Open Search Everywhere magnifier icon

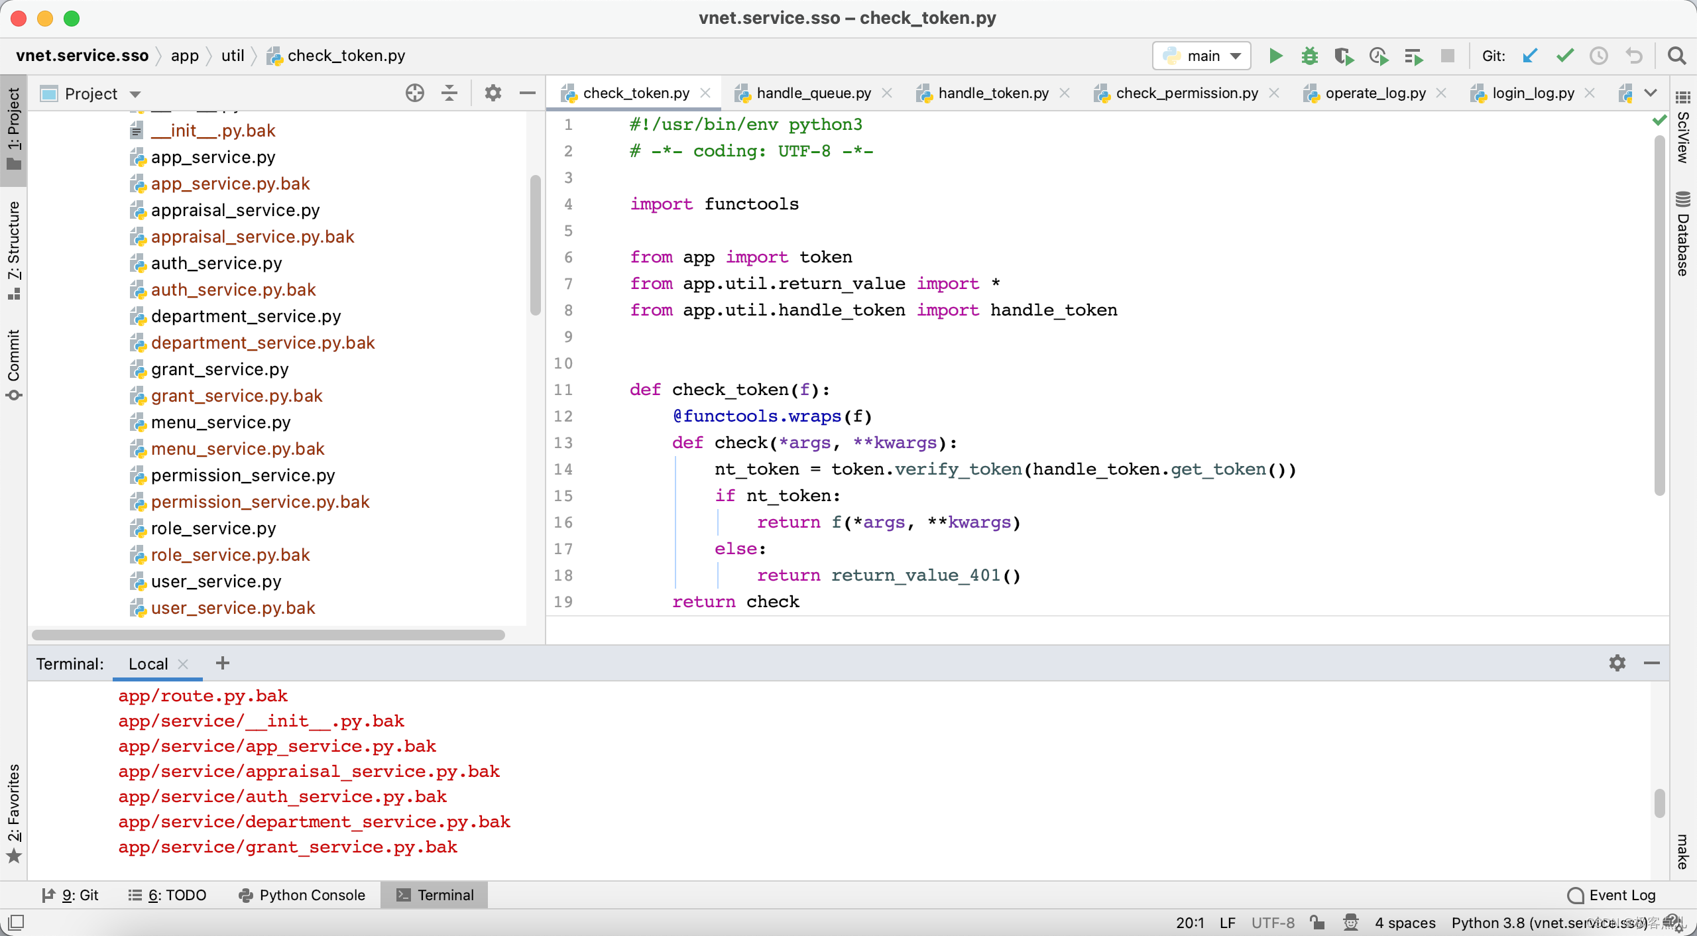pos(1676,56)
